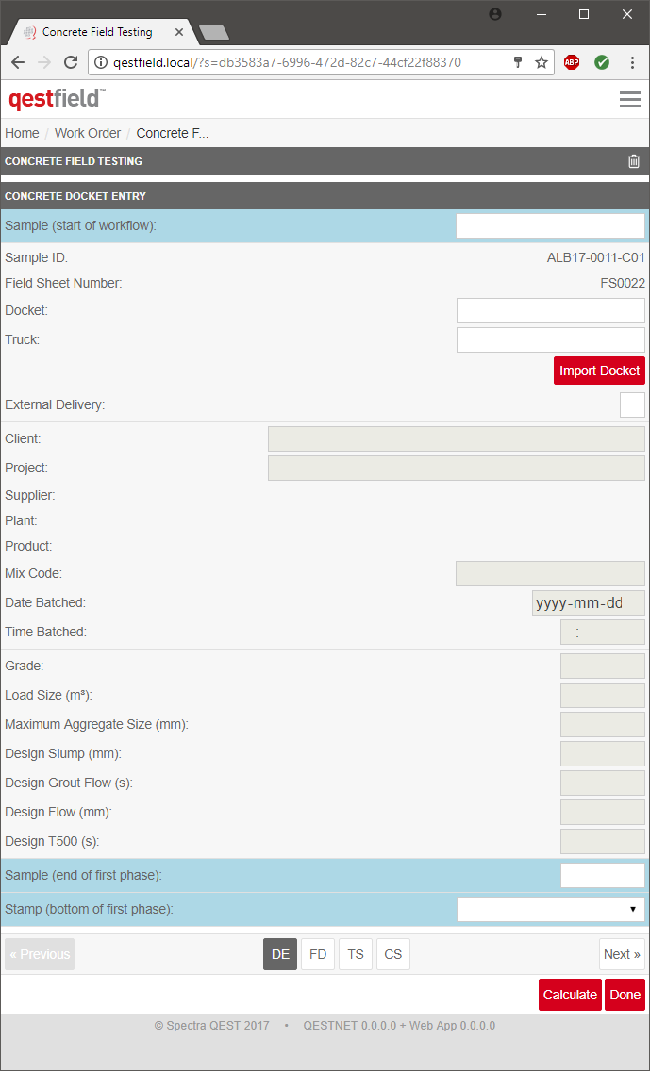Switch to the FD tab
The height and width of the screenshot is (1071, 650).
tap(318, 954)
